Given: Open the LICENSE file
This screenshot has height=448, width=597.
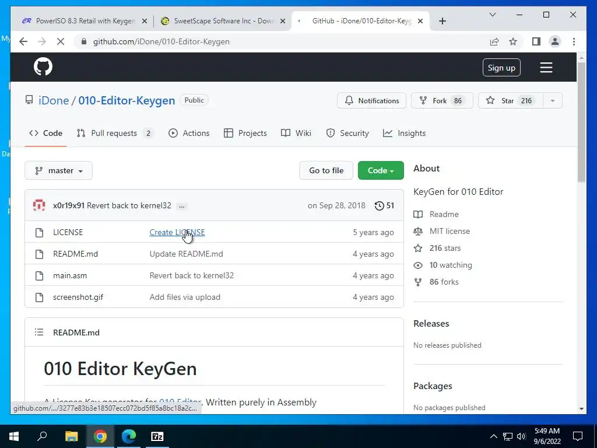Looking at the screenshot, I should (68, 232).
